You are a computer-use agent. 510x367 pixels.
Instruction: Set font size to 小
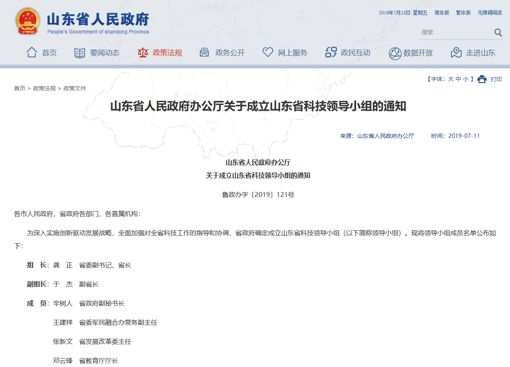click(x=466, y=79)
